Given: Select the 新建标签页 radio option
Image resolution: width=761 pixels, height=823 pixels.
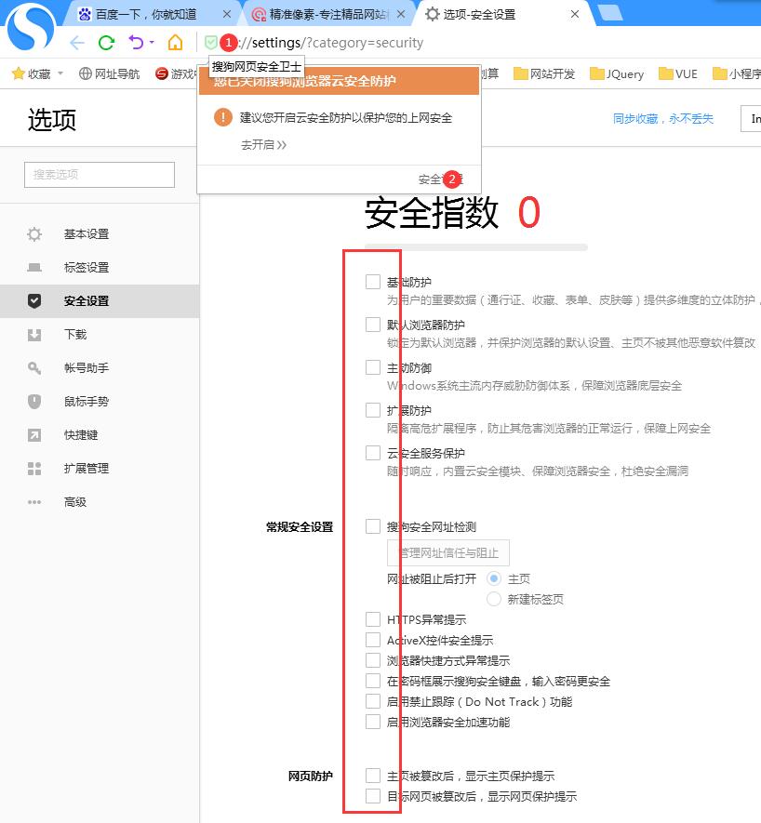Looking at the screenshot, I should coord(494,599).
